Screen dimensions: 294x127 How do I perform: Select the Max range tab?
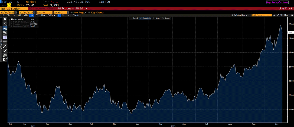pyautogui.click(x=43, y=15)
